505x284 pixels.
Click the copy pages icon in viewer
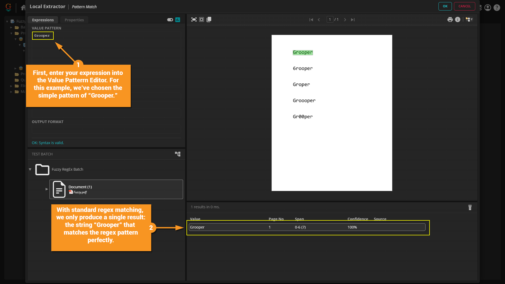[x=209, y=19]
